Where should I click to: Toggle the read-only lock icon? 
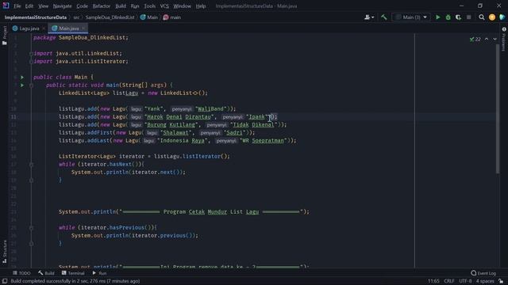(x=501, y=281)
